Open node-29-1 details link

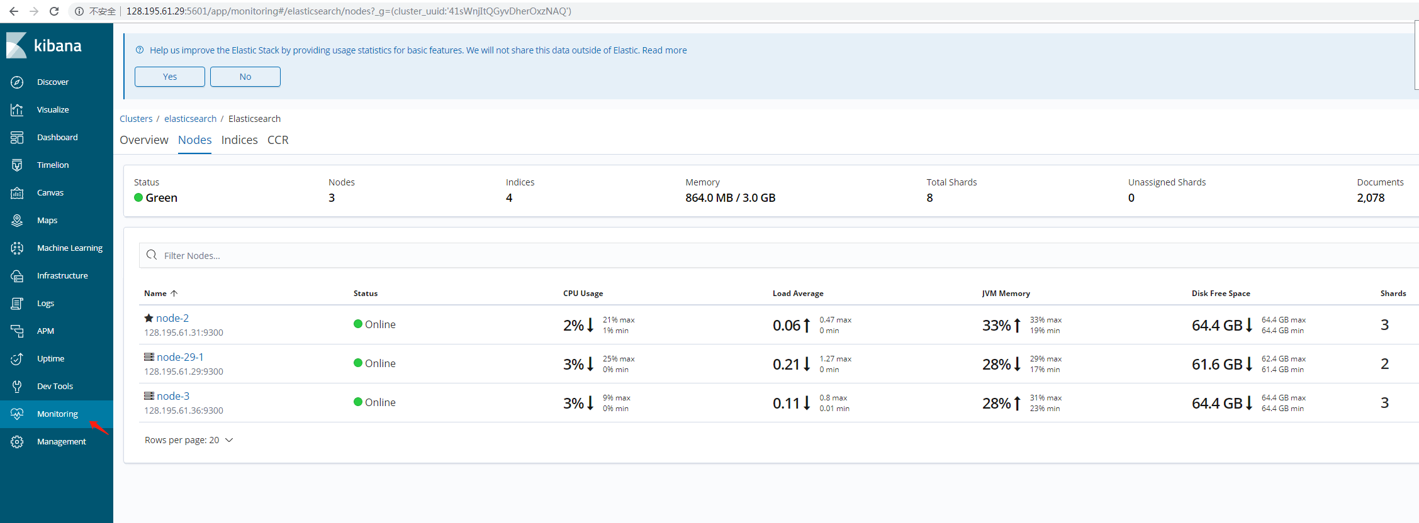181,357
